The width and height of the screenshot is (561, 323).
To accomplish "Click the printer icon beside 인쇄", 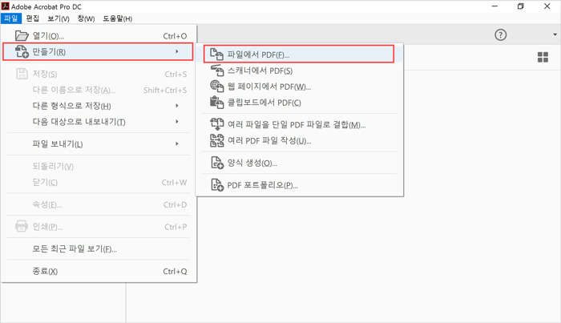I will coord(22,227).
